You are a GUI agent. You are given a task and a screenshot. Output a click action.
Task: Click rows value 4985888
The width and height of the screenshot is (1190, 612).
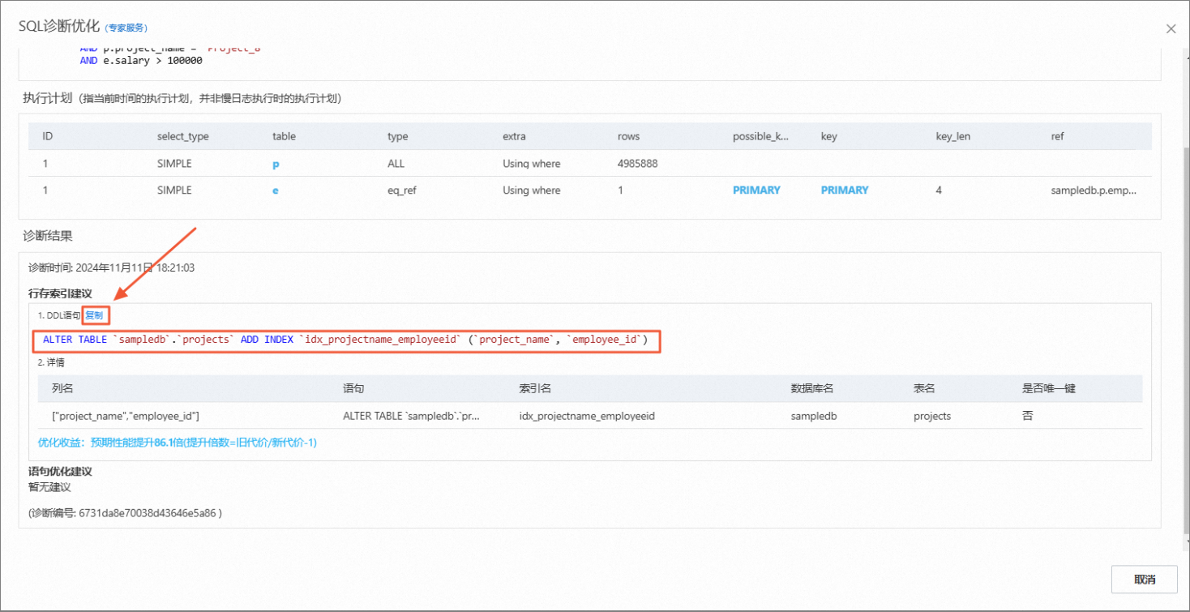pyautogui.click(x=638, y=163)
